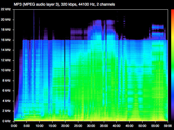Click the 22 kHz frequency axis label
The image size is (174, 130).
(x=6, y=9)
